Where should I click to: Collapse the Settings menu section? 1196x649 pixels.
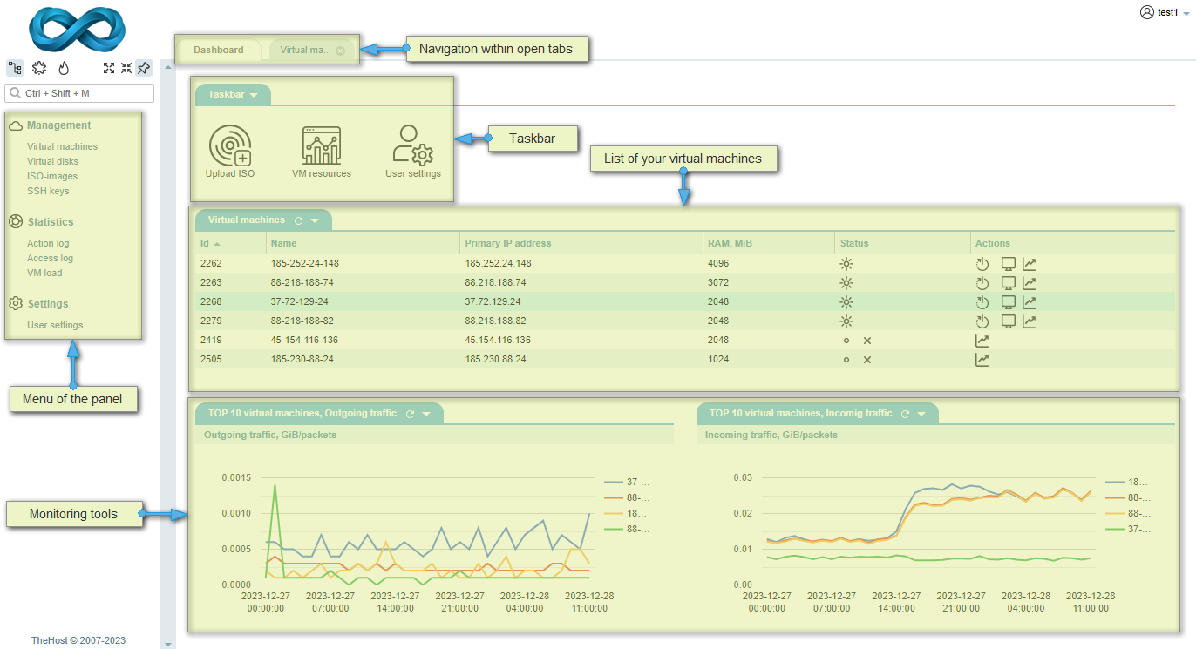tap(38, 304)
